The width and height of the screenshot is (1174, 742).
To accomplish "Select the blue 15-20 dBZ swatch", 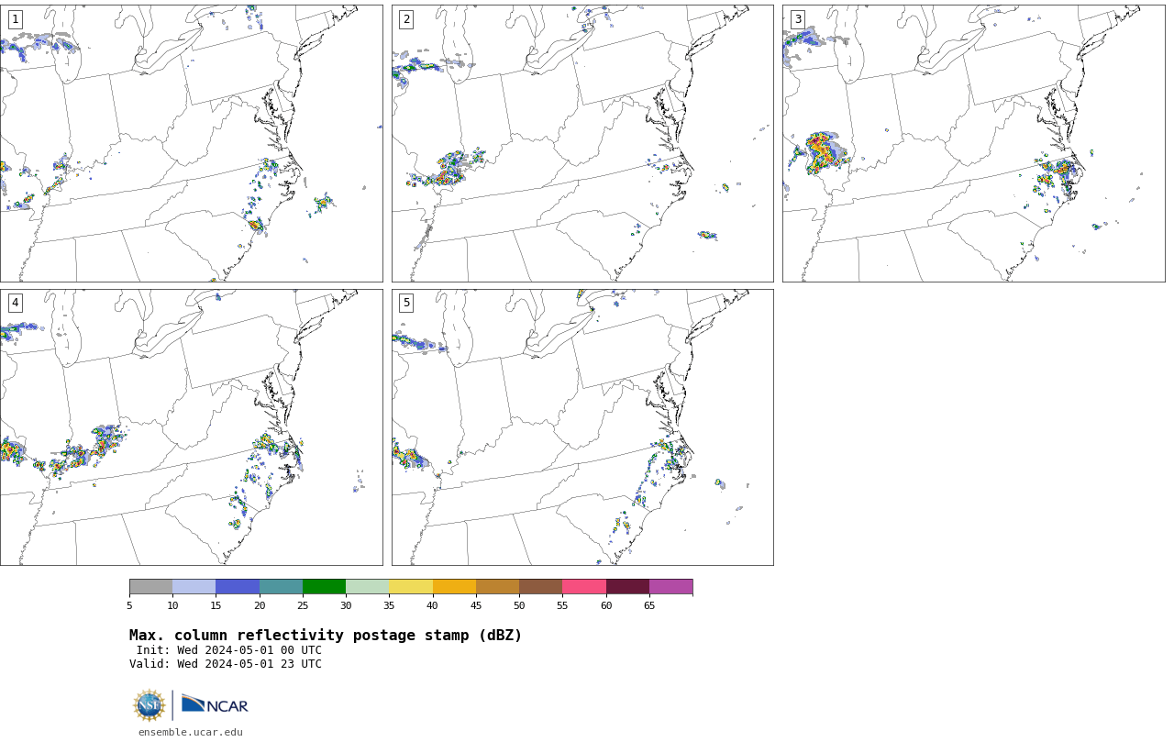I will (238, 587).
